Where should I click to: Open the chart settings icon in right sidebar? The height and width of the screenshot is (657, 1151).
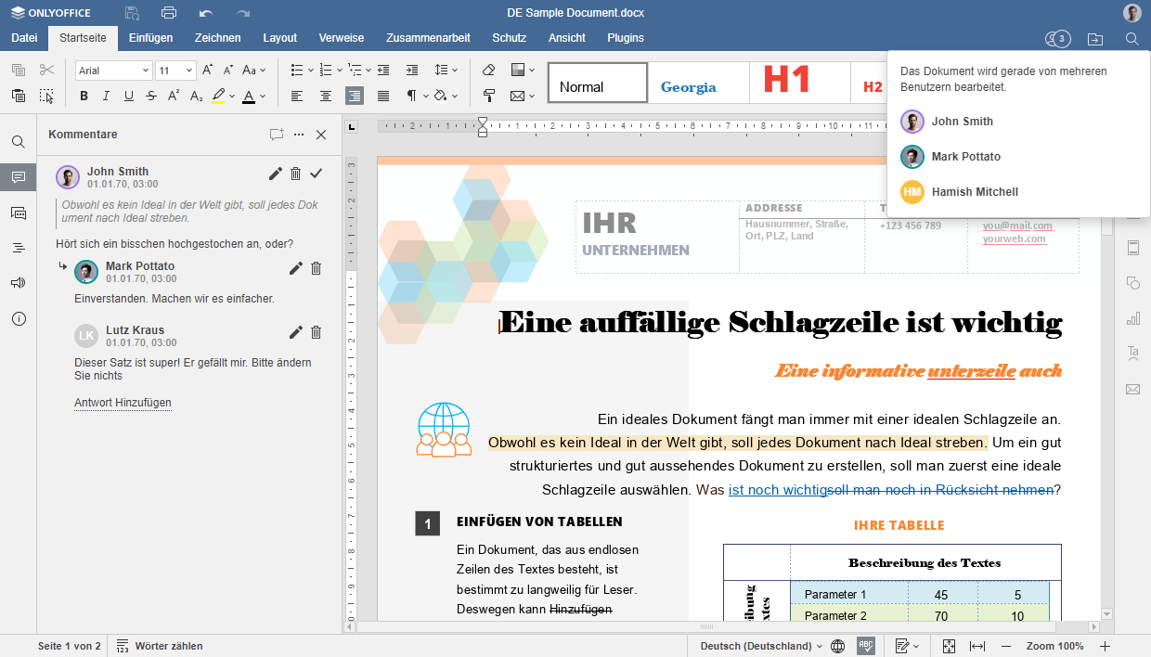click(1132, 318)
